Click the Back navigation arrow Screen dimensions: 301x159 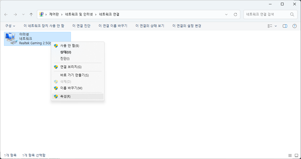[6, 14]
